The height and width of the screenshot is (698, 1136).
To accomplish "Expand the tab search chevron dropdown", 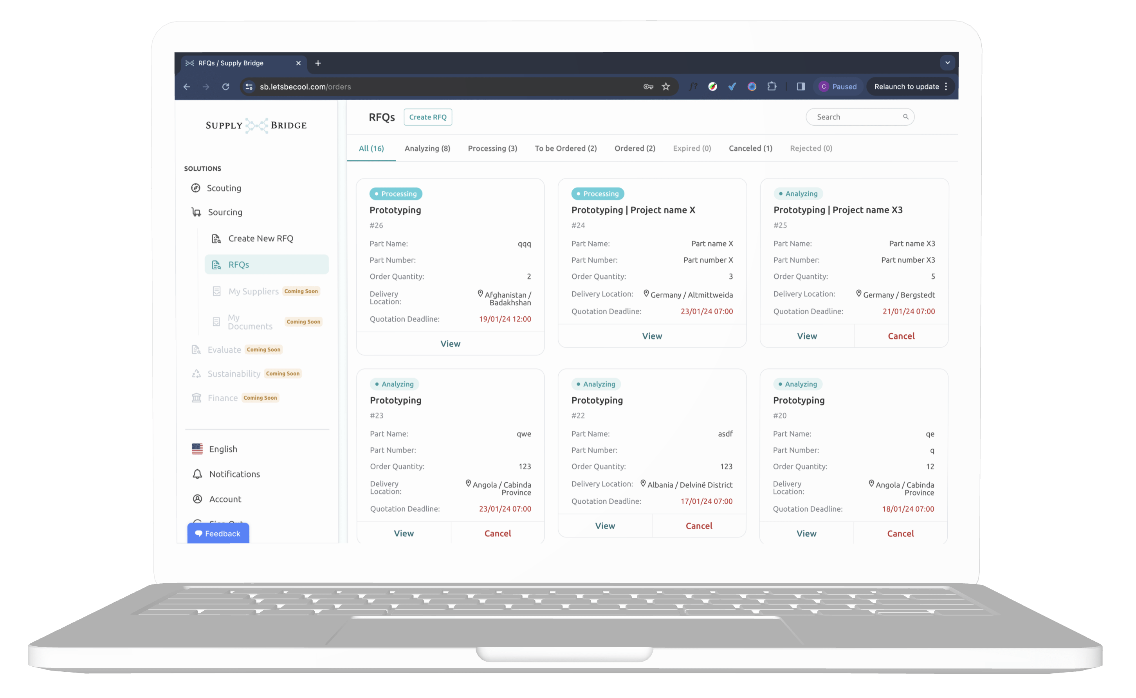I will point(947,63).
